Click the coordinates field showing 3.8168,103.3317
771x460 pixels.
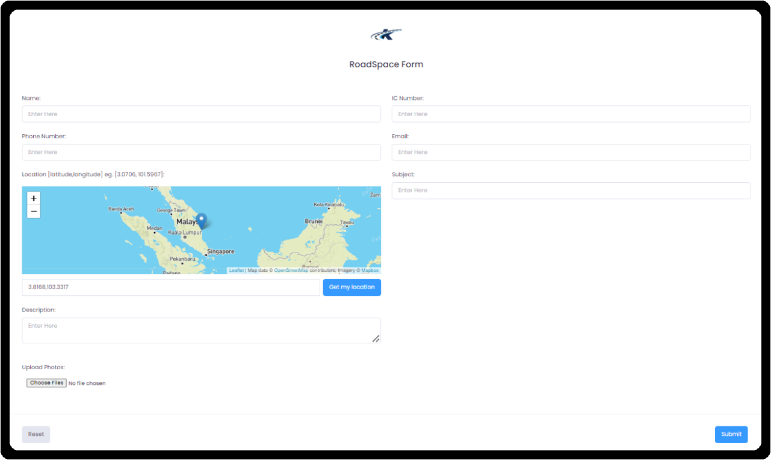click(x=171, y=287)
